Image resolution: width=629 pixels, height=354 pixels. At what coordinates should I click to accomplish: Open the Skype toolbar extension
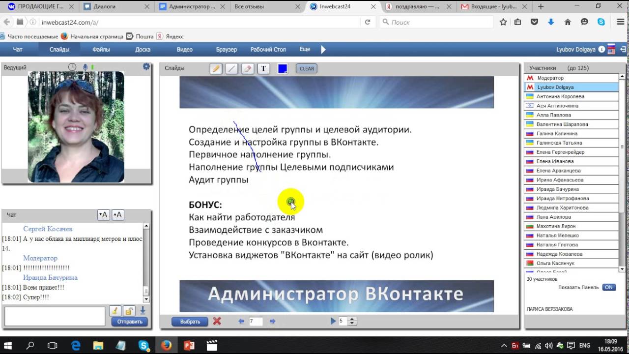[x=601, y=22]
